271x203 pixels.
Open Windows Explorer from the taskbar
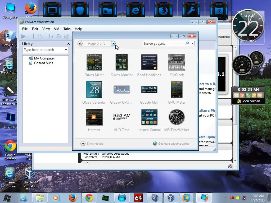click(x=40, y=198)
